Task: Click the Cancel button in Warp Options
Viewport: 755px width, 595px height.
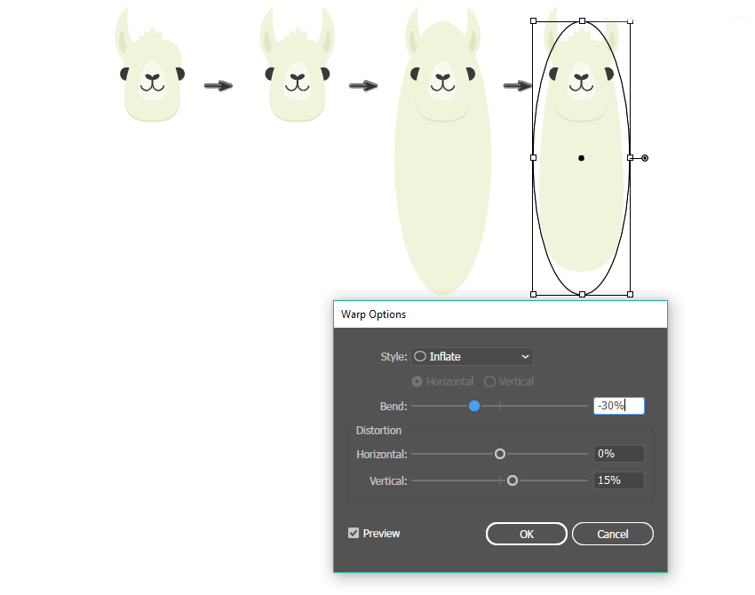Action: tap(613, 534)
